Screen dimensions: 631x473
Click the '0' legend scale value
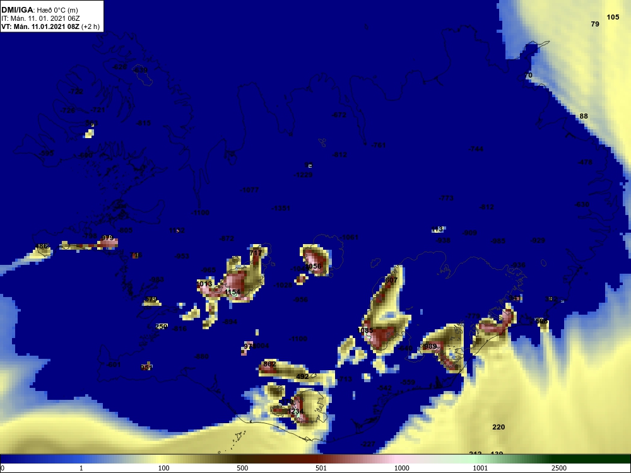tap(2, 468)
